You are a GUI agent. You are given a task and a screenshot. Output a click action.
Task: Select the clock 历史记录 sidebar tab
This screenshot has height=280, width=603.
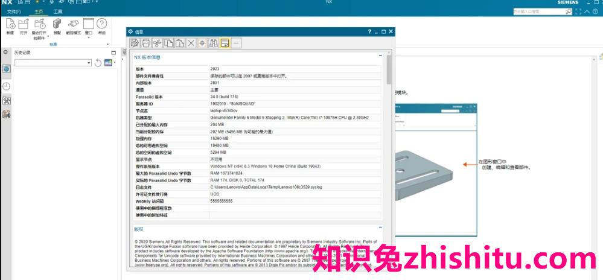[6, 86]
